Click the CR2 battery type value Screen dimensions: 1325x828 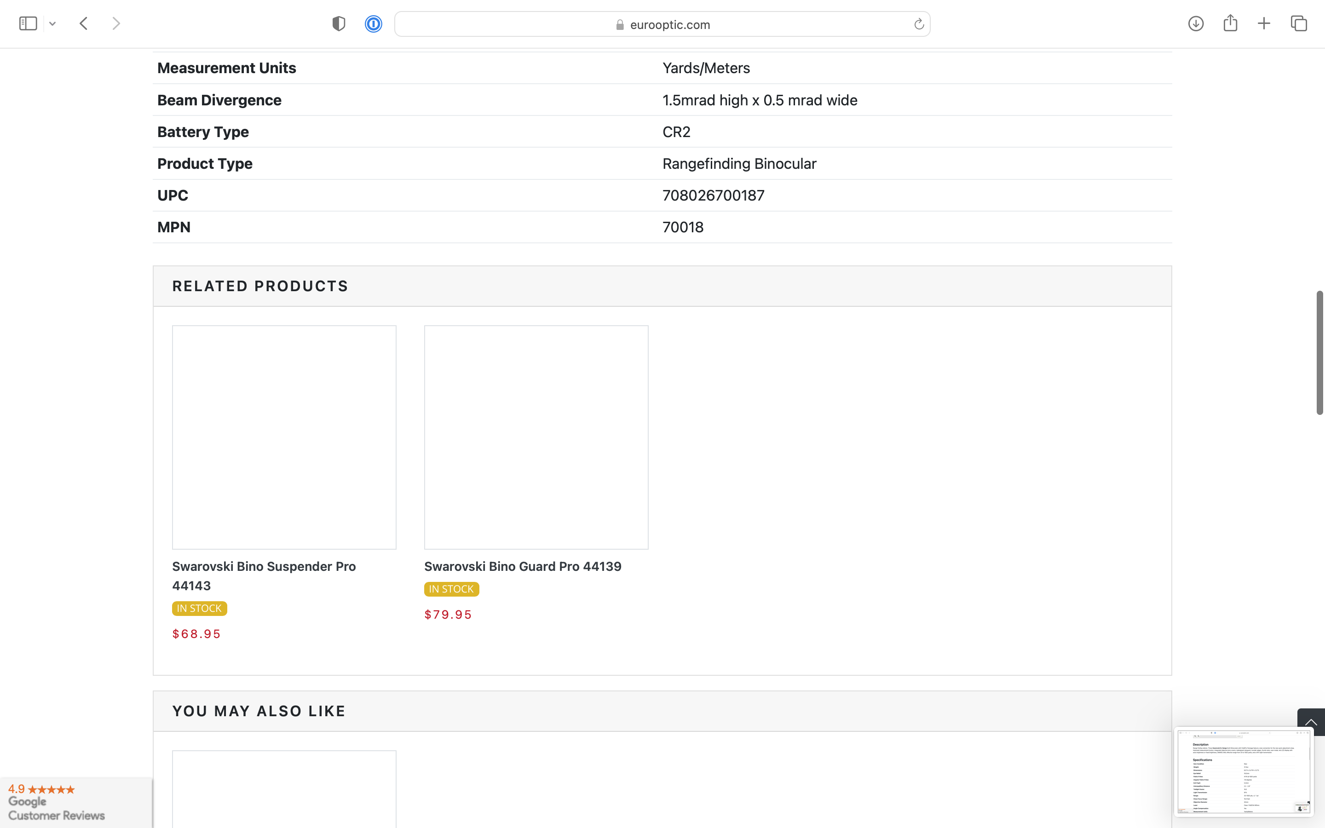(676, 132)
